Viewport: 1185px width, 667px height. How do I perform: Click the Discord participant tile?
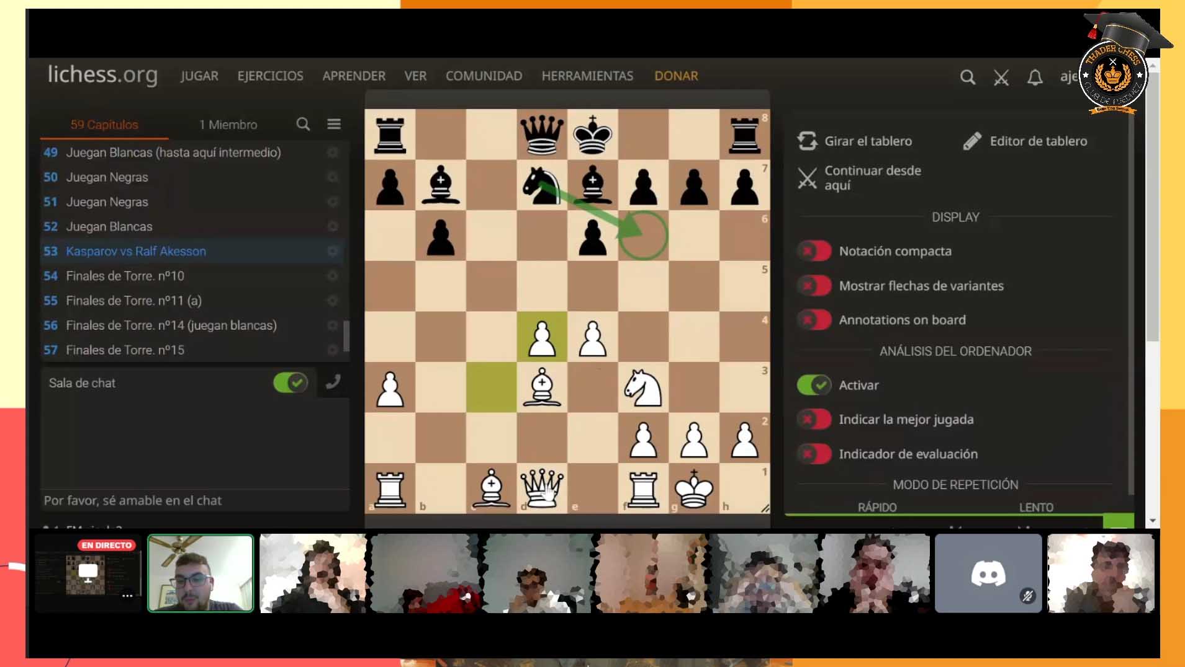[x=988, y=573]
